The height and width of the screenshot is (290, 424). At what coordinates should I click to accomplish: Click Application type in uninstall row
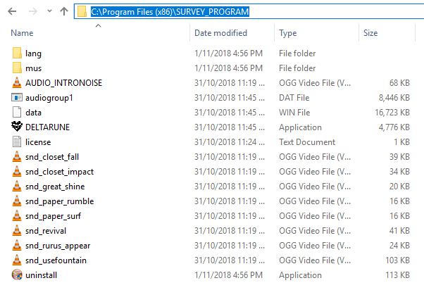click(300, 275)
